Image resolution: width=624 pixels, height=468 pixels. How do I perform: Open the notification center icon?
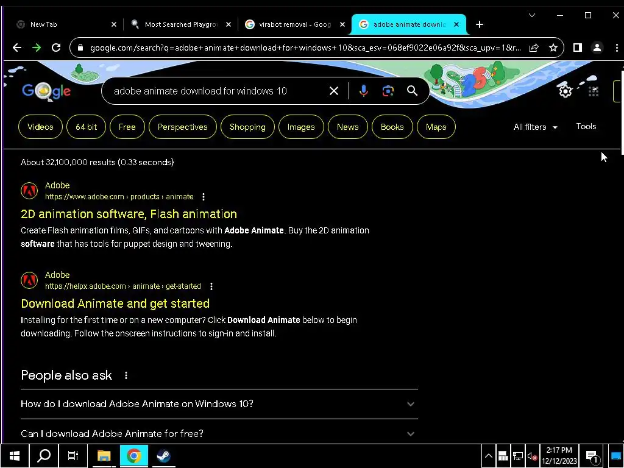[x=592, y=456]
